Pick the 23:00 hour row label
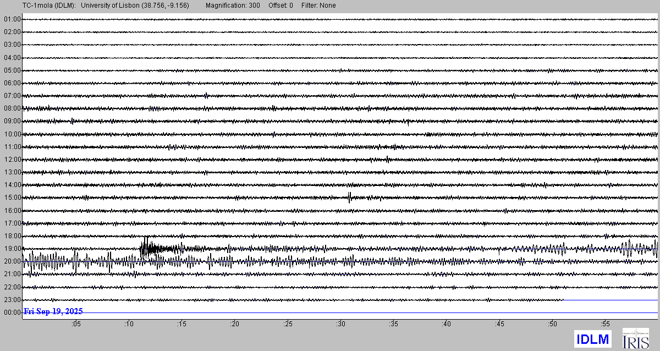The width and height of the screenshot is (660, 351). pos(12,300)
